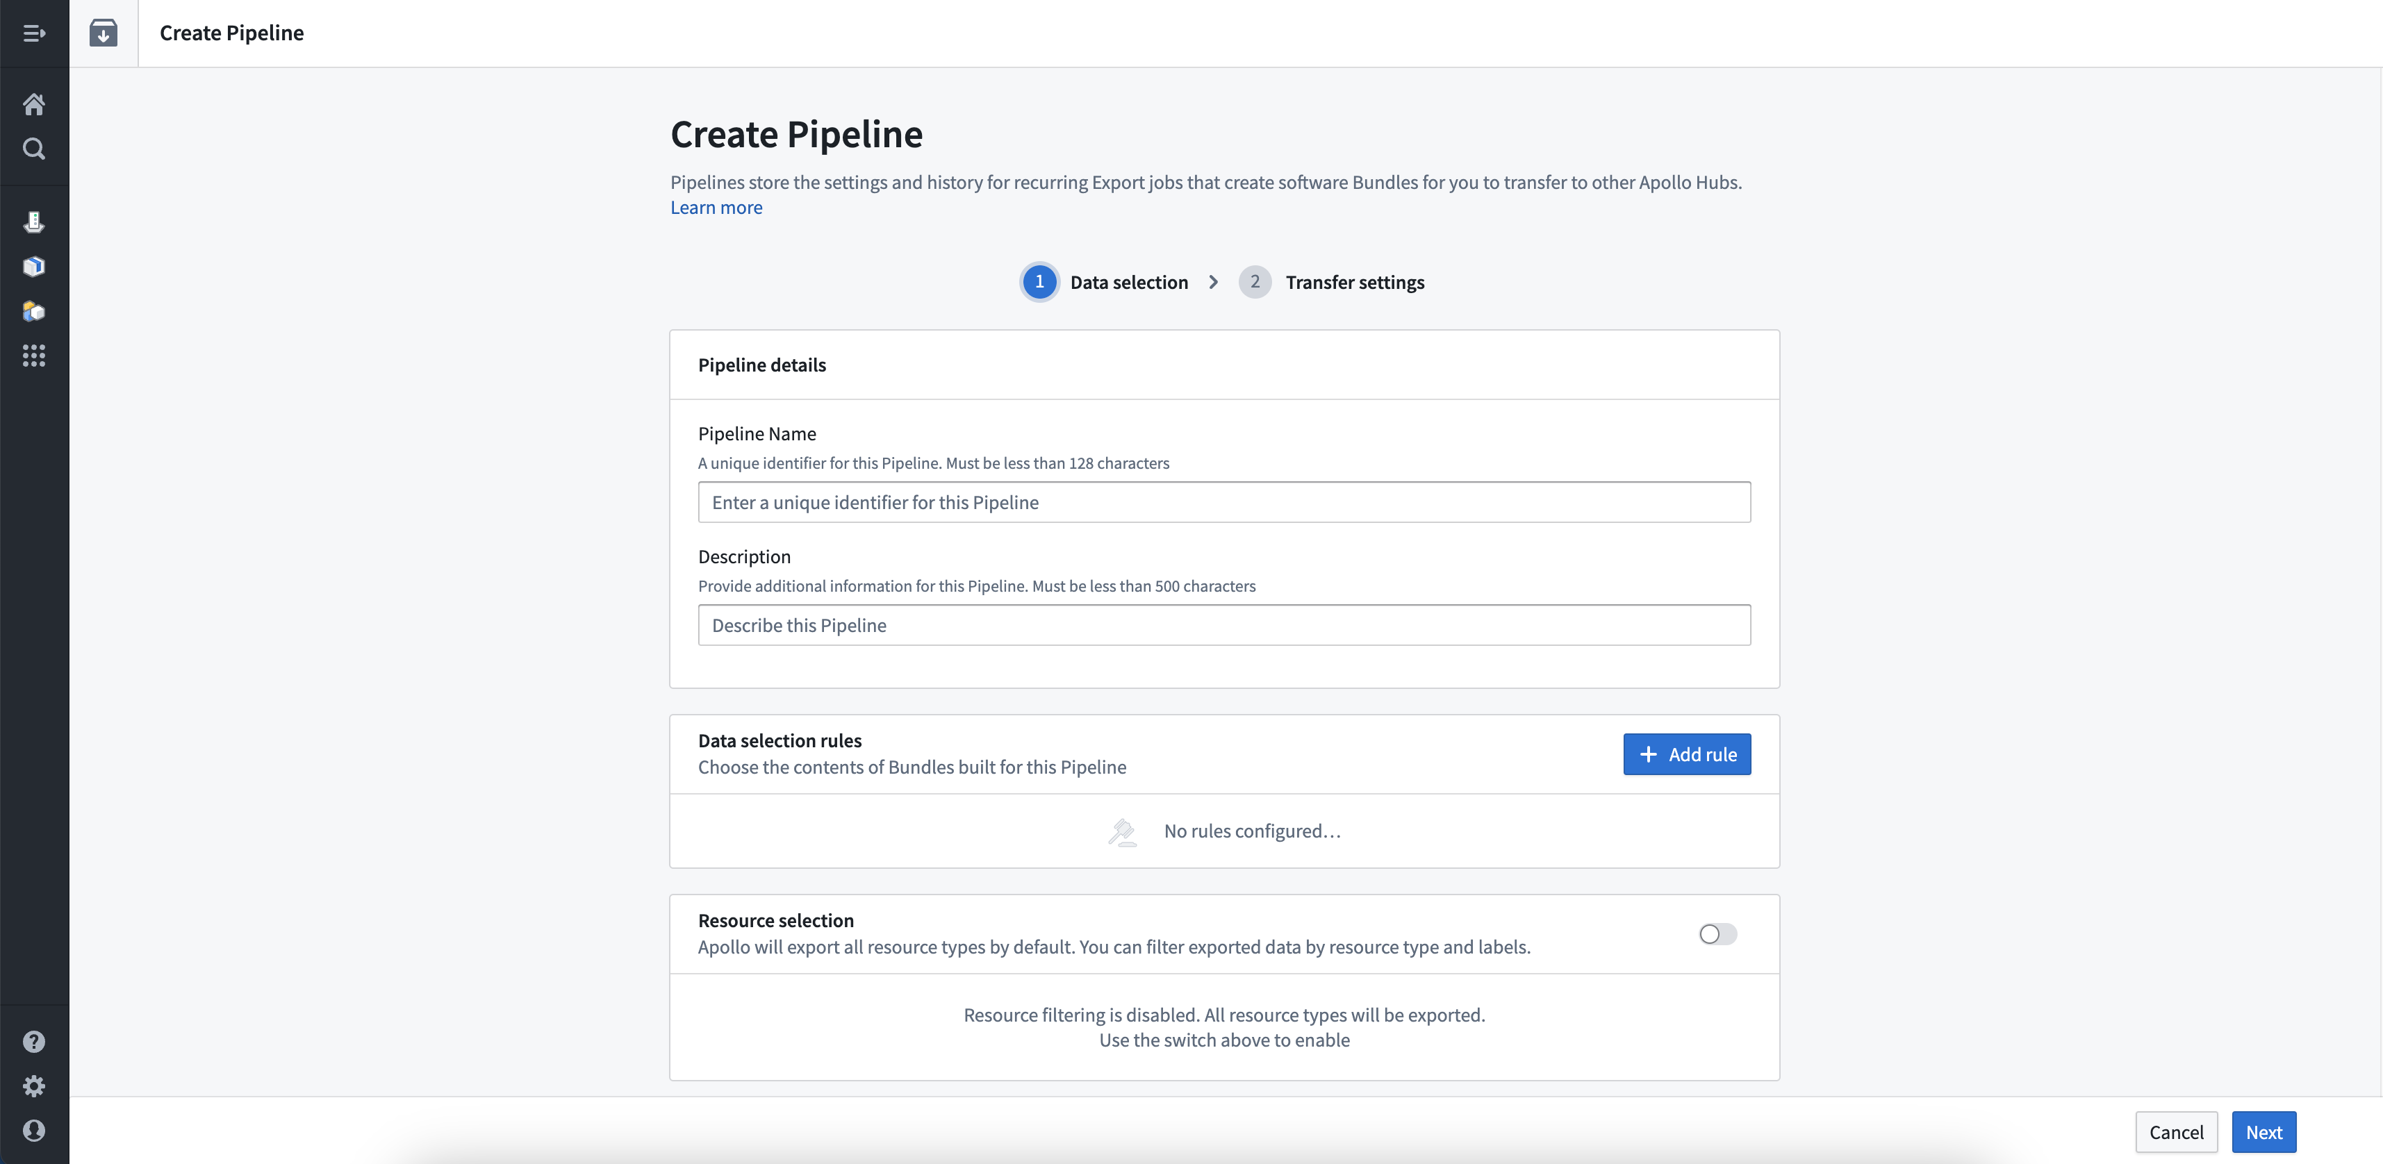
Task: Click step number 1 circle
Action: [1039, 282]
